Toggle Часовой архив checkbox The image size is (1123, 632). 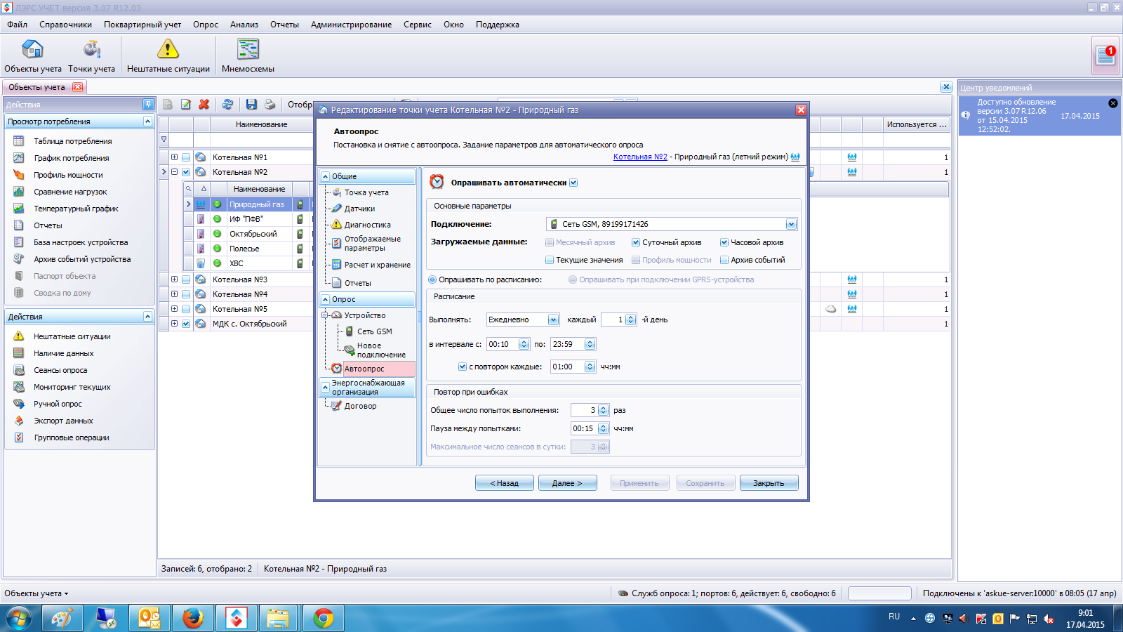pyautogui.click(x=724, y=242)
